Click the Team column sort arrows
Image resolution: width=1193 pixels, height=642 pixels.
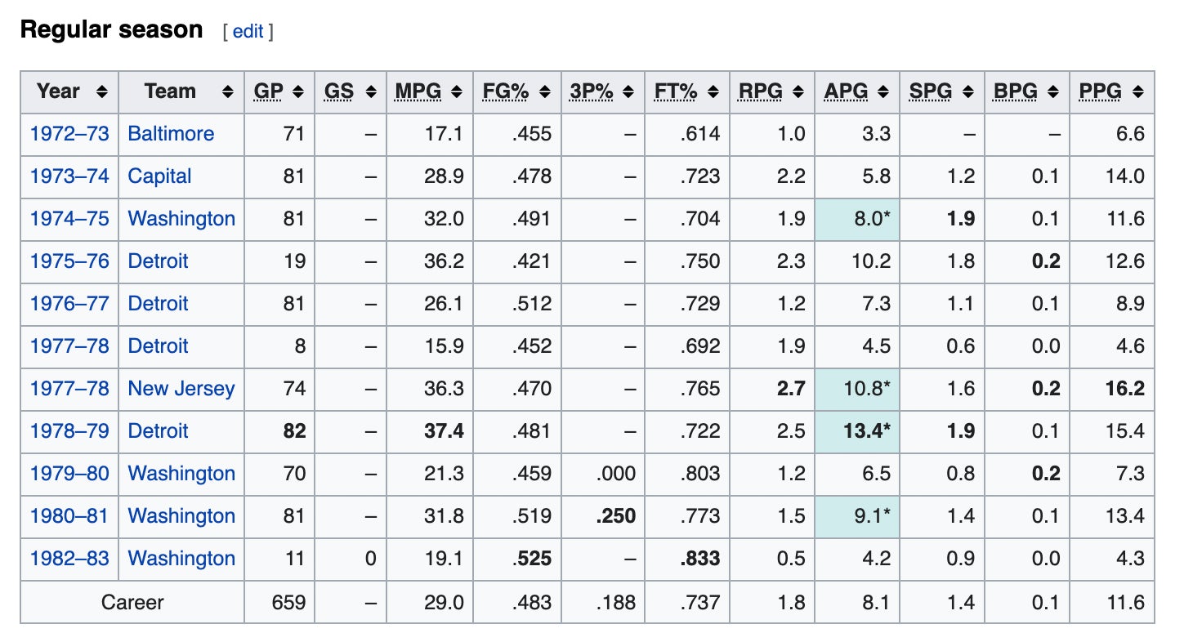pyautogui.click(x=227, y=92)
